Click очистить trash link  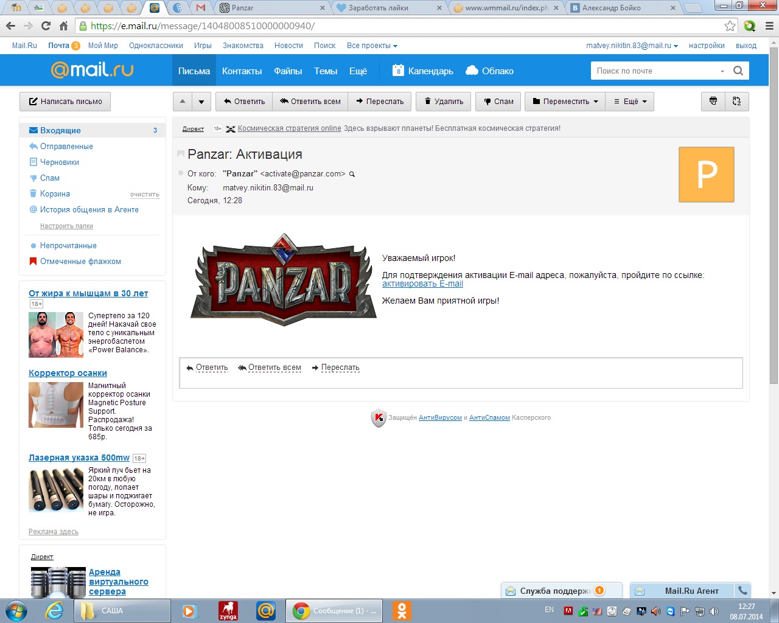point(145,195)
